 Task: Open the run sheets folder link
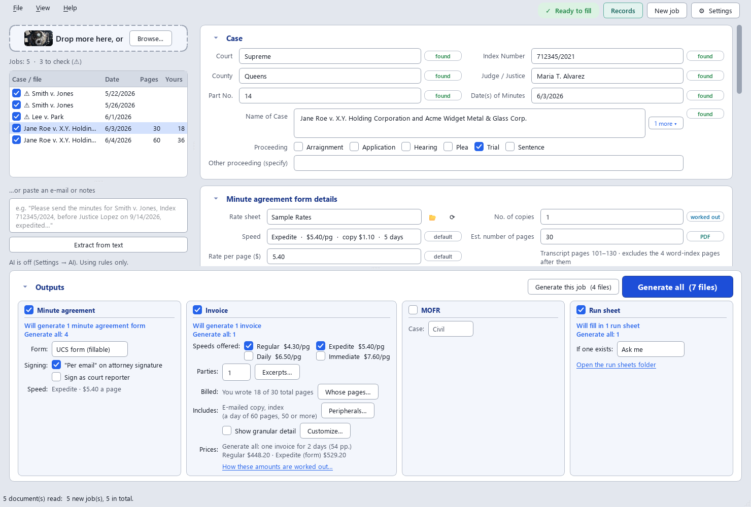616,365
